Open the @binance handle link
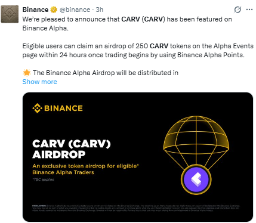The height and width of the screenshot is (223, 256). tap(75, 10)
